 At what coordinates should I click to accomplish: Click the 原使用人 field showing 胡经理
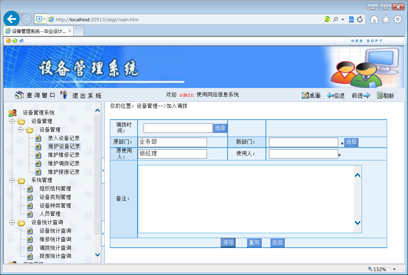[173, 154]
